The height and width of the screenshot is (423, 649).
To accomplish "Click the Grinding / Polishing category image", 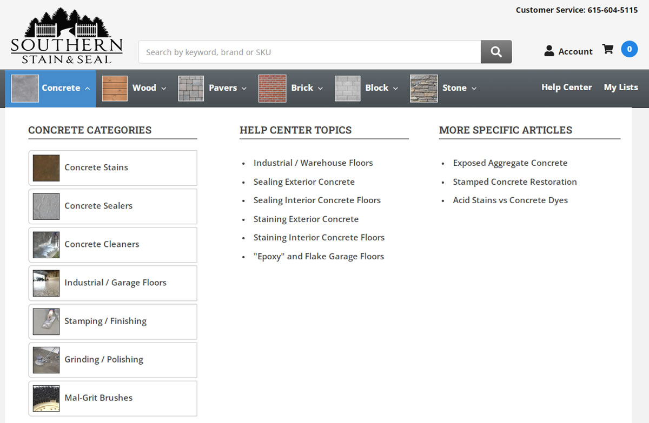I will [x=46, y=360].
